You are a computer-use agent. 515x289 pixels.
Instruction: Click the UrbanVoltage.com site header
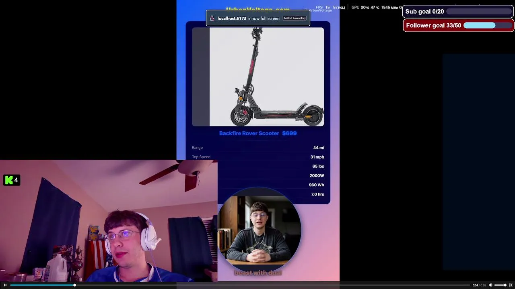click(258, 10)
